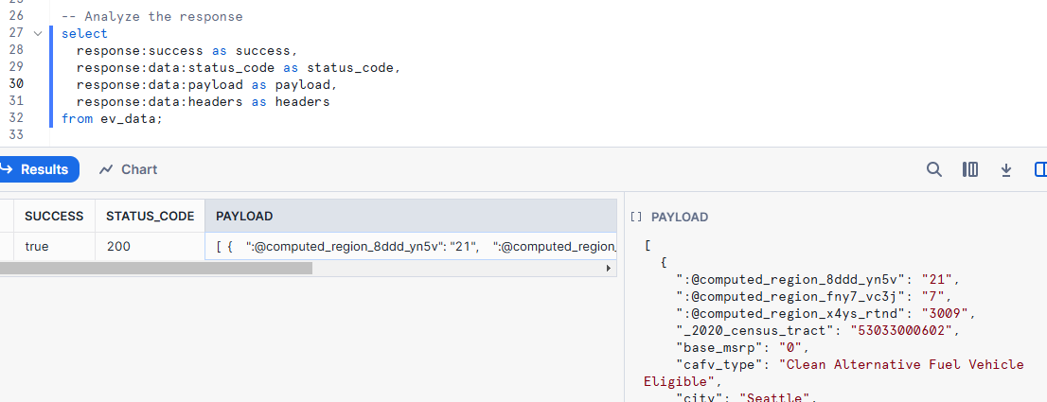Click the scrollbar right arrow
This screenshot has width=1047, height=402.
click(609, 269)
